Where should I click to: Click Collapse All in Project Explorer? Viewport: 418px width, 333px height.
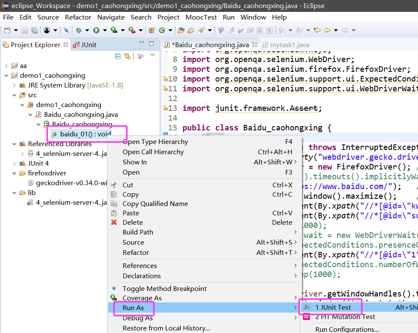click(x=118, y=56)
